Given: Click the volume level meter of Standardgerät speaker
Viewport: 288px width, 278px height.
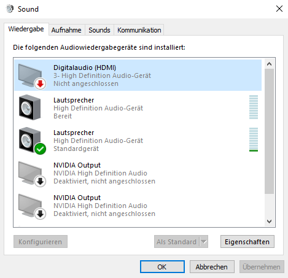Looking at the screenshot, I should [254, 140].
